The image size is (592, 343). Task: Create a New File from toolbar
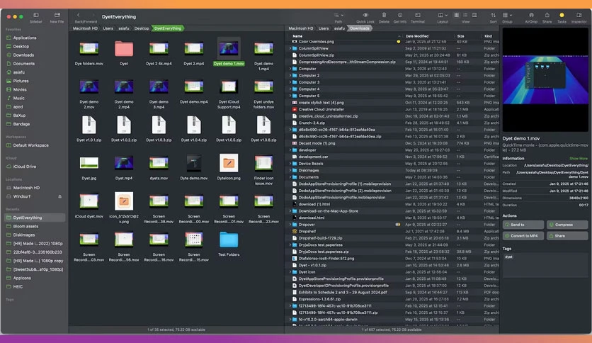(57, 16)
